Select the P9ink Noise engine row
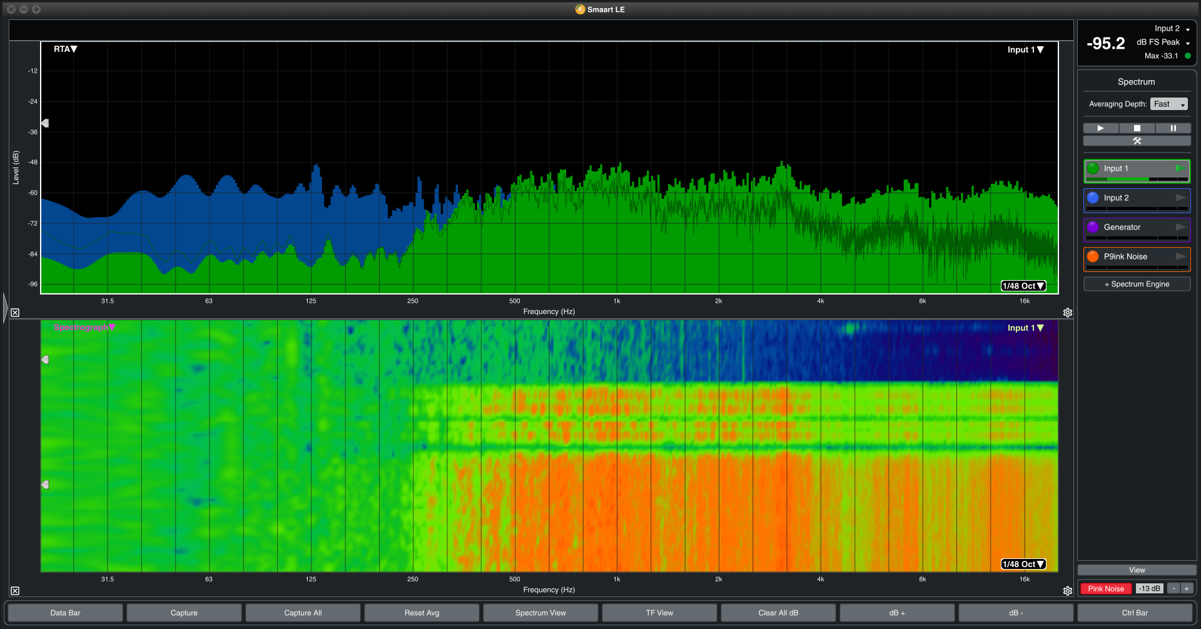 (x=1137, y=259)
